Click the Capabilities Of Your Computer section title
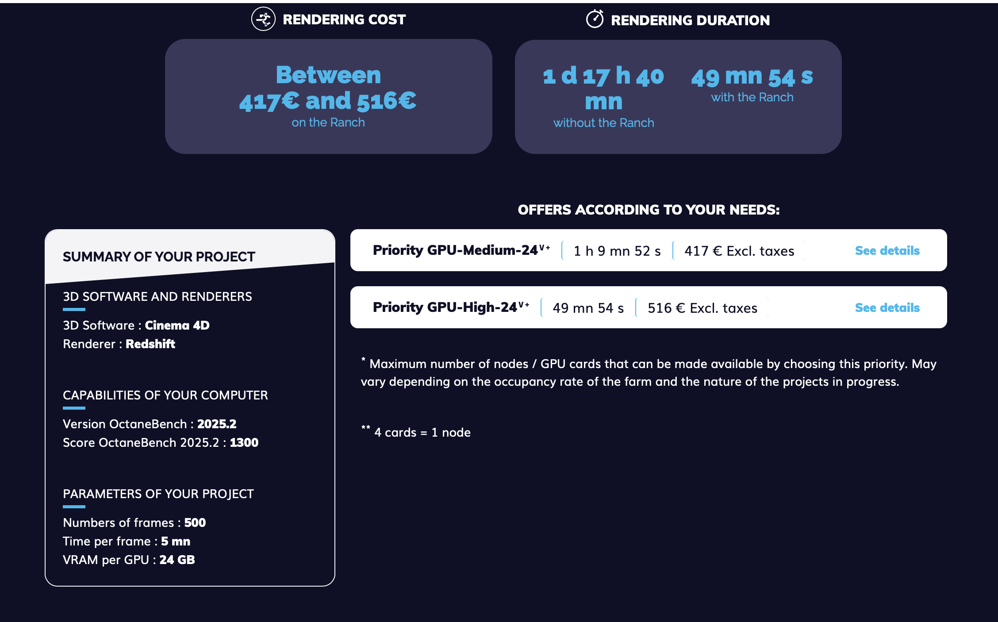 click(x=165, y=395)
